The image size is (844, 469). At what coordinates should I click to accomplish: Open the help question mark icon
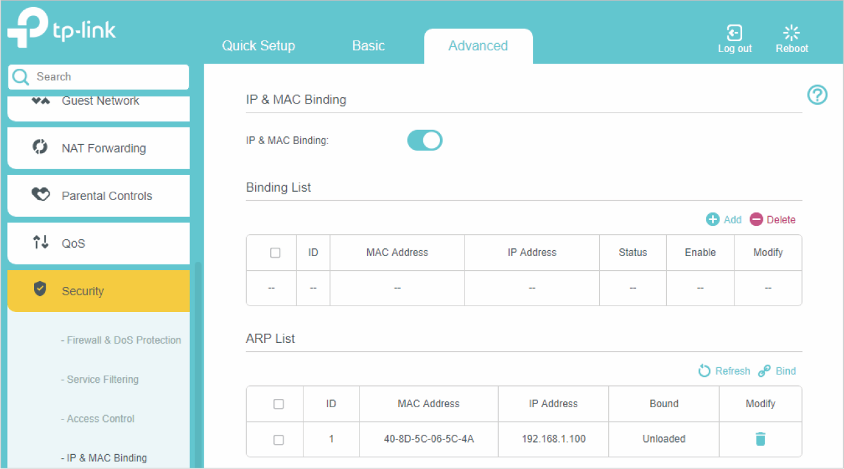tap(817, 95)
